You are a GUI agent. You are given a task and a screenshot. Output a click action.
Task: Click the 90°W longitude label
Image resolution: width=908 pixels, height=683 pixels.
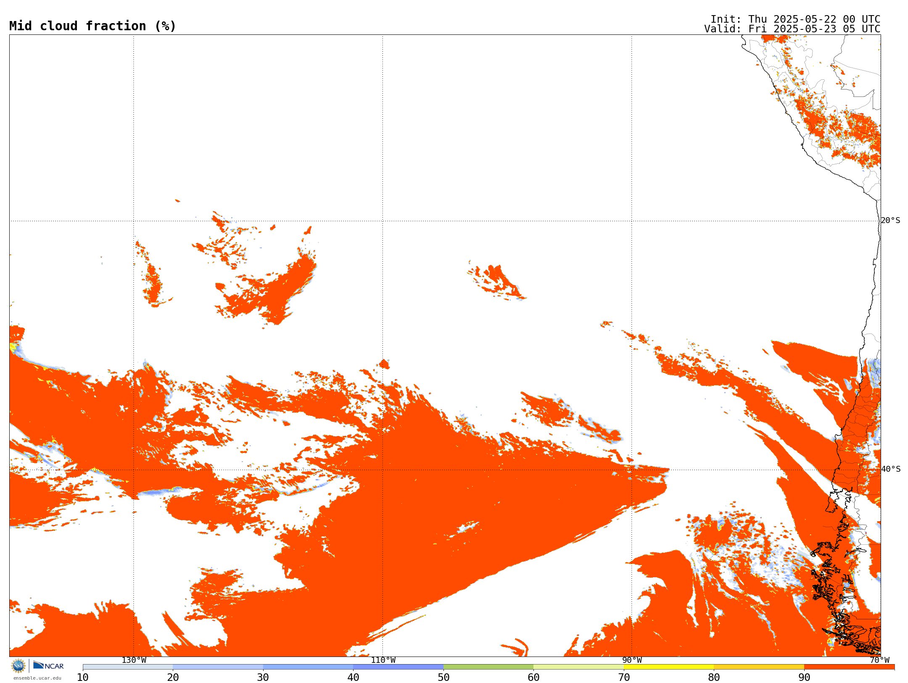point(632,660)
